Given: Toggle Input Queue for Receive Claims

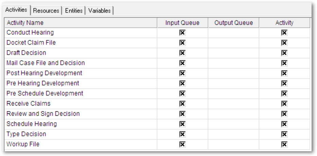Looking at the screenshot, I should [x=182, y=104].
